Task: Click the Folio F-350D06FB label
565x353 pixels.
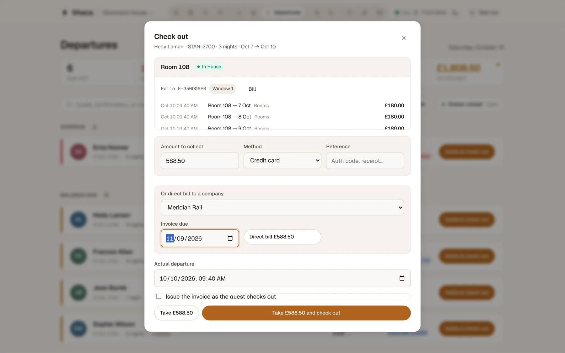Action: tap(183, 89)
